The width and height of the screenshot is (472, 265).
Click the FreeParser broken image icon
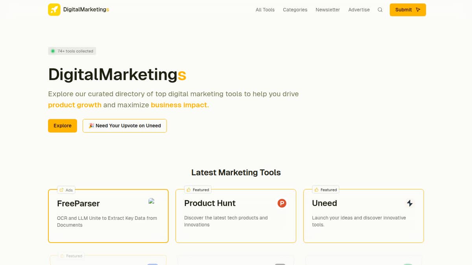pos(151,201)
